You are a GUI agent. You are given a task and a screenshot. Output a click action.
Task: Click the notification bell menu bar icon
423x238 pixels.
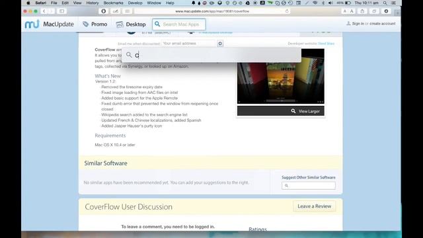tap(193, 3)
